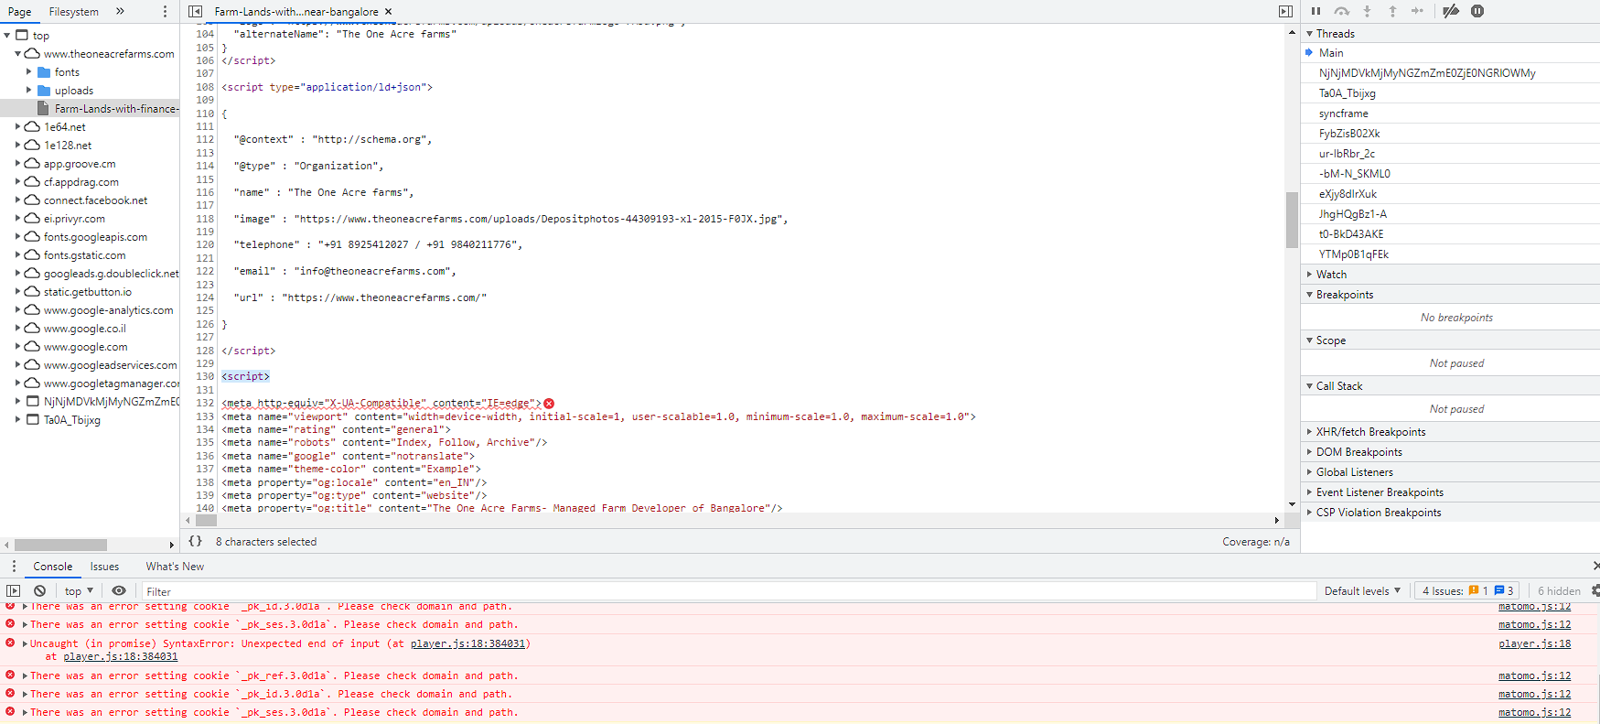Select the Page tab in navigator
The width and height of the screenshot is (1600, 724).
pos(19,11)
